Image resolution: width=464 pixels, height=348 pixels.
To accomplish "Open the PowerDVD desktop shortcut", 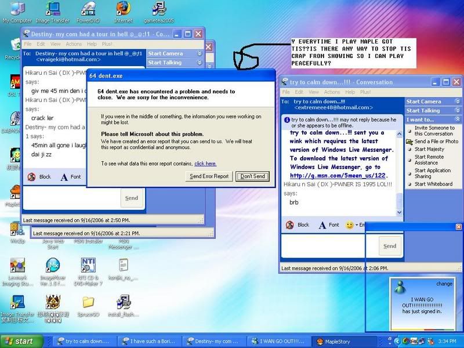I will coord(88,10).
